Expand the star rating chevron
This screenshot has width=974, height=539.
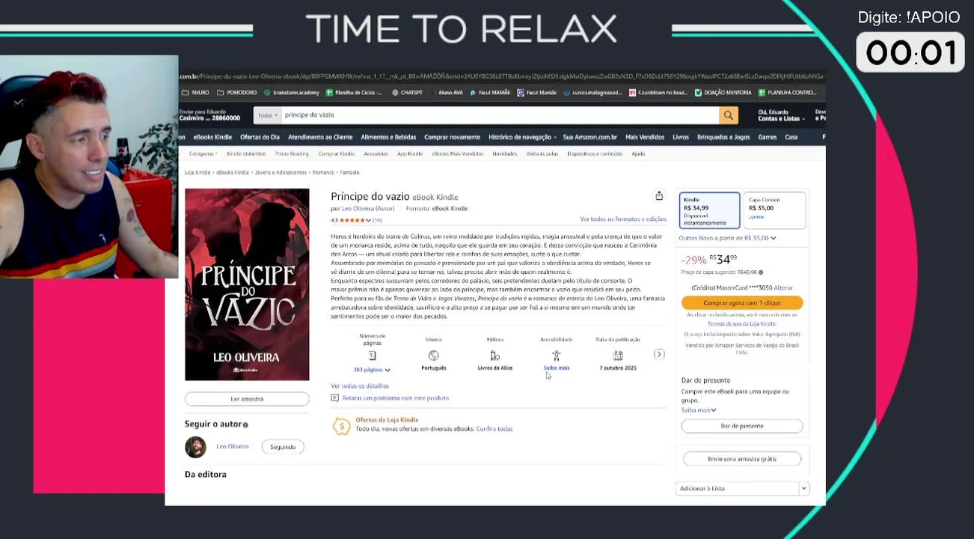pyautogui.click(x=369, y=220)
